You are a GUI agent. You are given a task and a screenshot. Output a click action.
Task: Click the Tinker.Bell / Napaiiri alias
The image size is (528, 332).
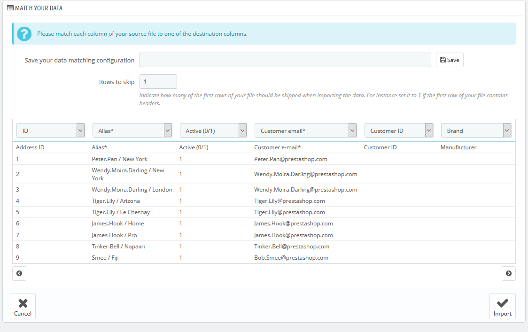[118, 247]
